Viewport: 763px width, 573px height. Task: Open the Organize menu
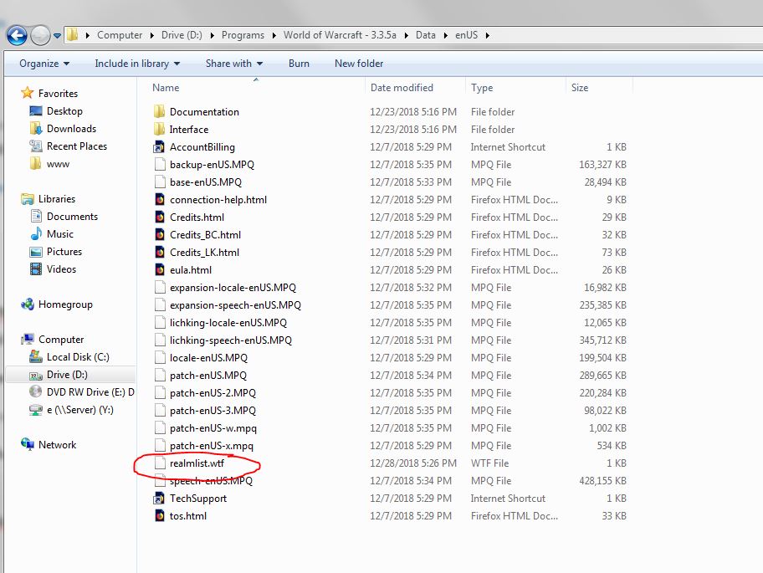click(x=44, y=64)
